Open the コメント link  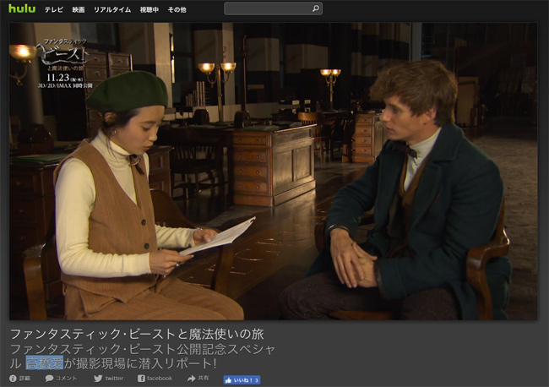pos(66,379)
